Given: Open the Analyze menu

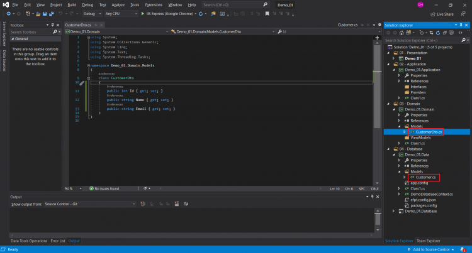Looking at the screenshot, I should click(x=118, y=4).
